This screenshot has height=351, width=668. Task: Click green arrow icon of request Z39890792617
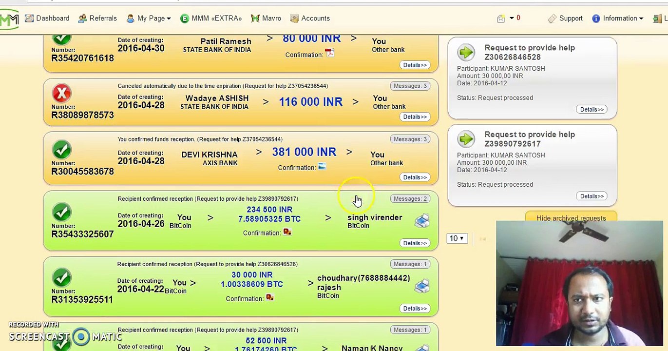(466, 139)
